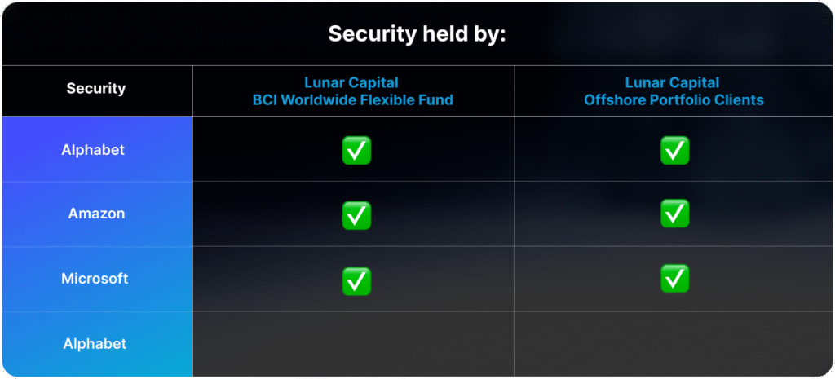Toggle Amazon's checkmark in Offshore Portfolio Clients column
Image resolution: width=835 pixels, height=379 pixels.
(674, 214)
